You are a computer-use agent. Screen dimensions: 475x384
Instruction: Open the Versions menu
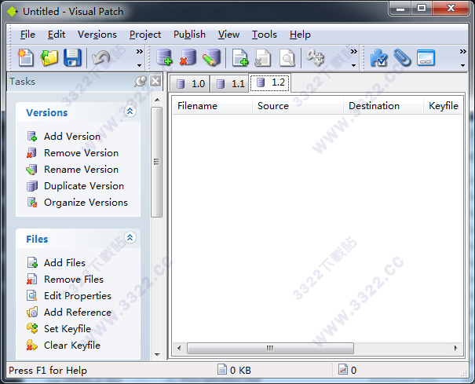pyautogui.click(x=97, y=35)
